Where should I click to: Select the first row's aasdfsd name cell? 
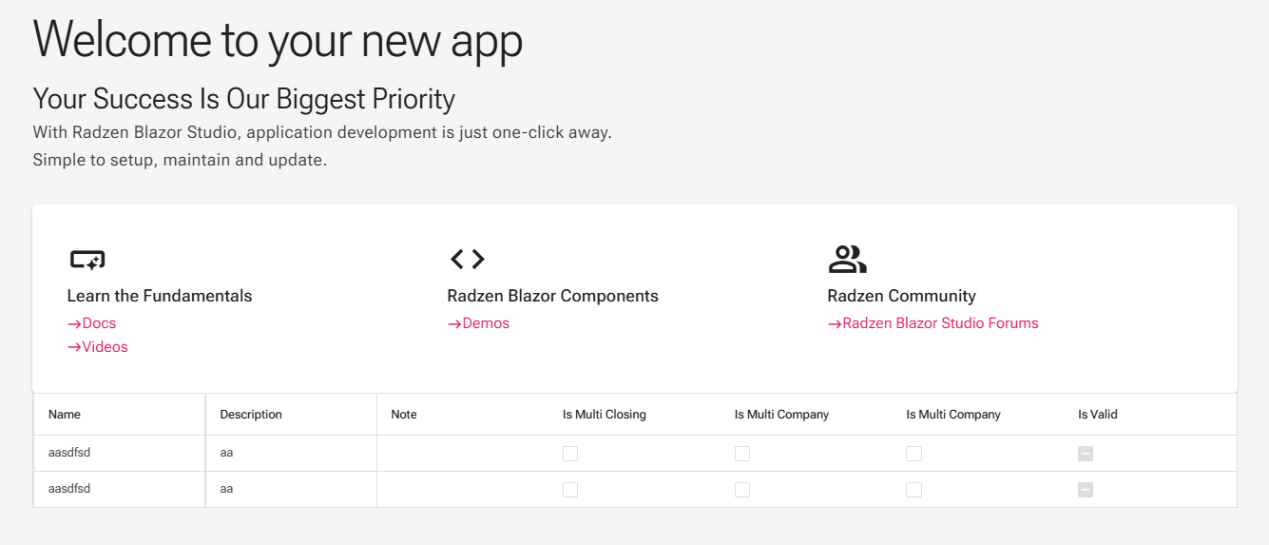(x=120, y=454)
